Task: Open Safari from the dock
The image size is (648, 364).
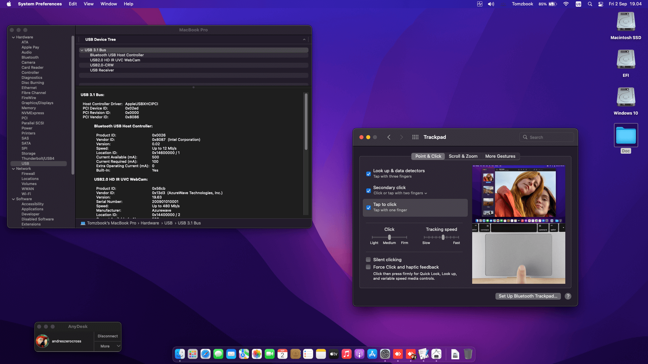Action: (205, 354)
